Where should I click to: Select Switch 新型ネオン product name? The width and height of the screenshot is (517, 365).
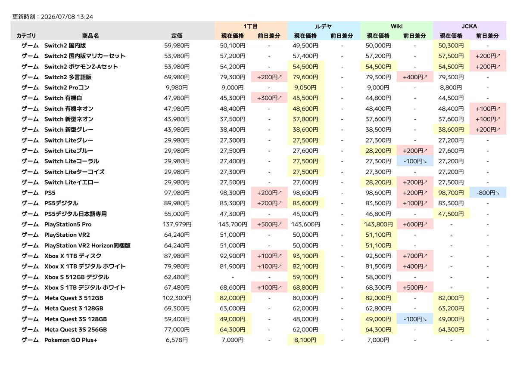pos(69,119)
